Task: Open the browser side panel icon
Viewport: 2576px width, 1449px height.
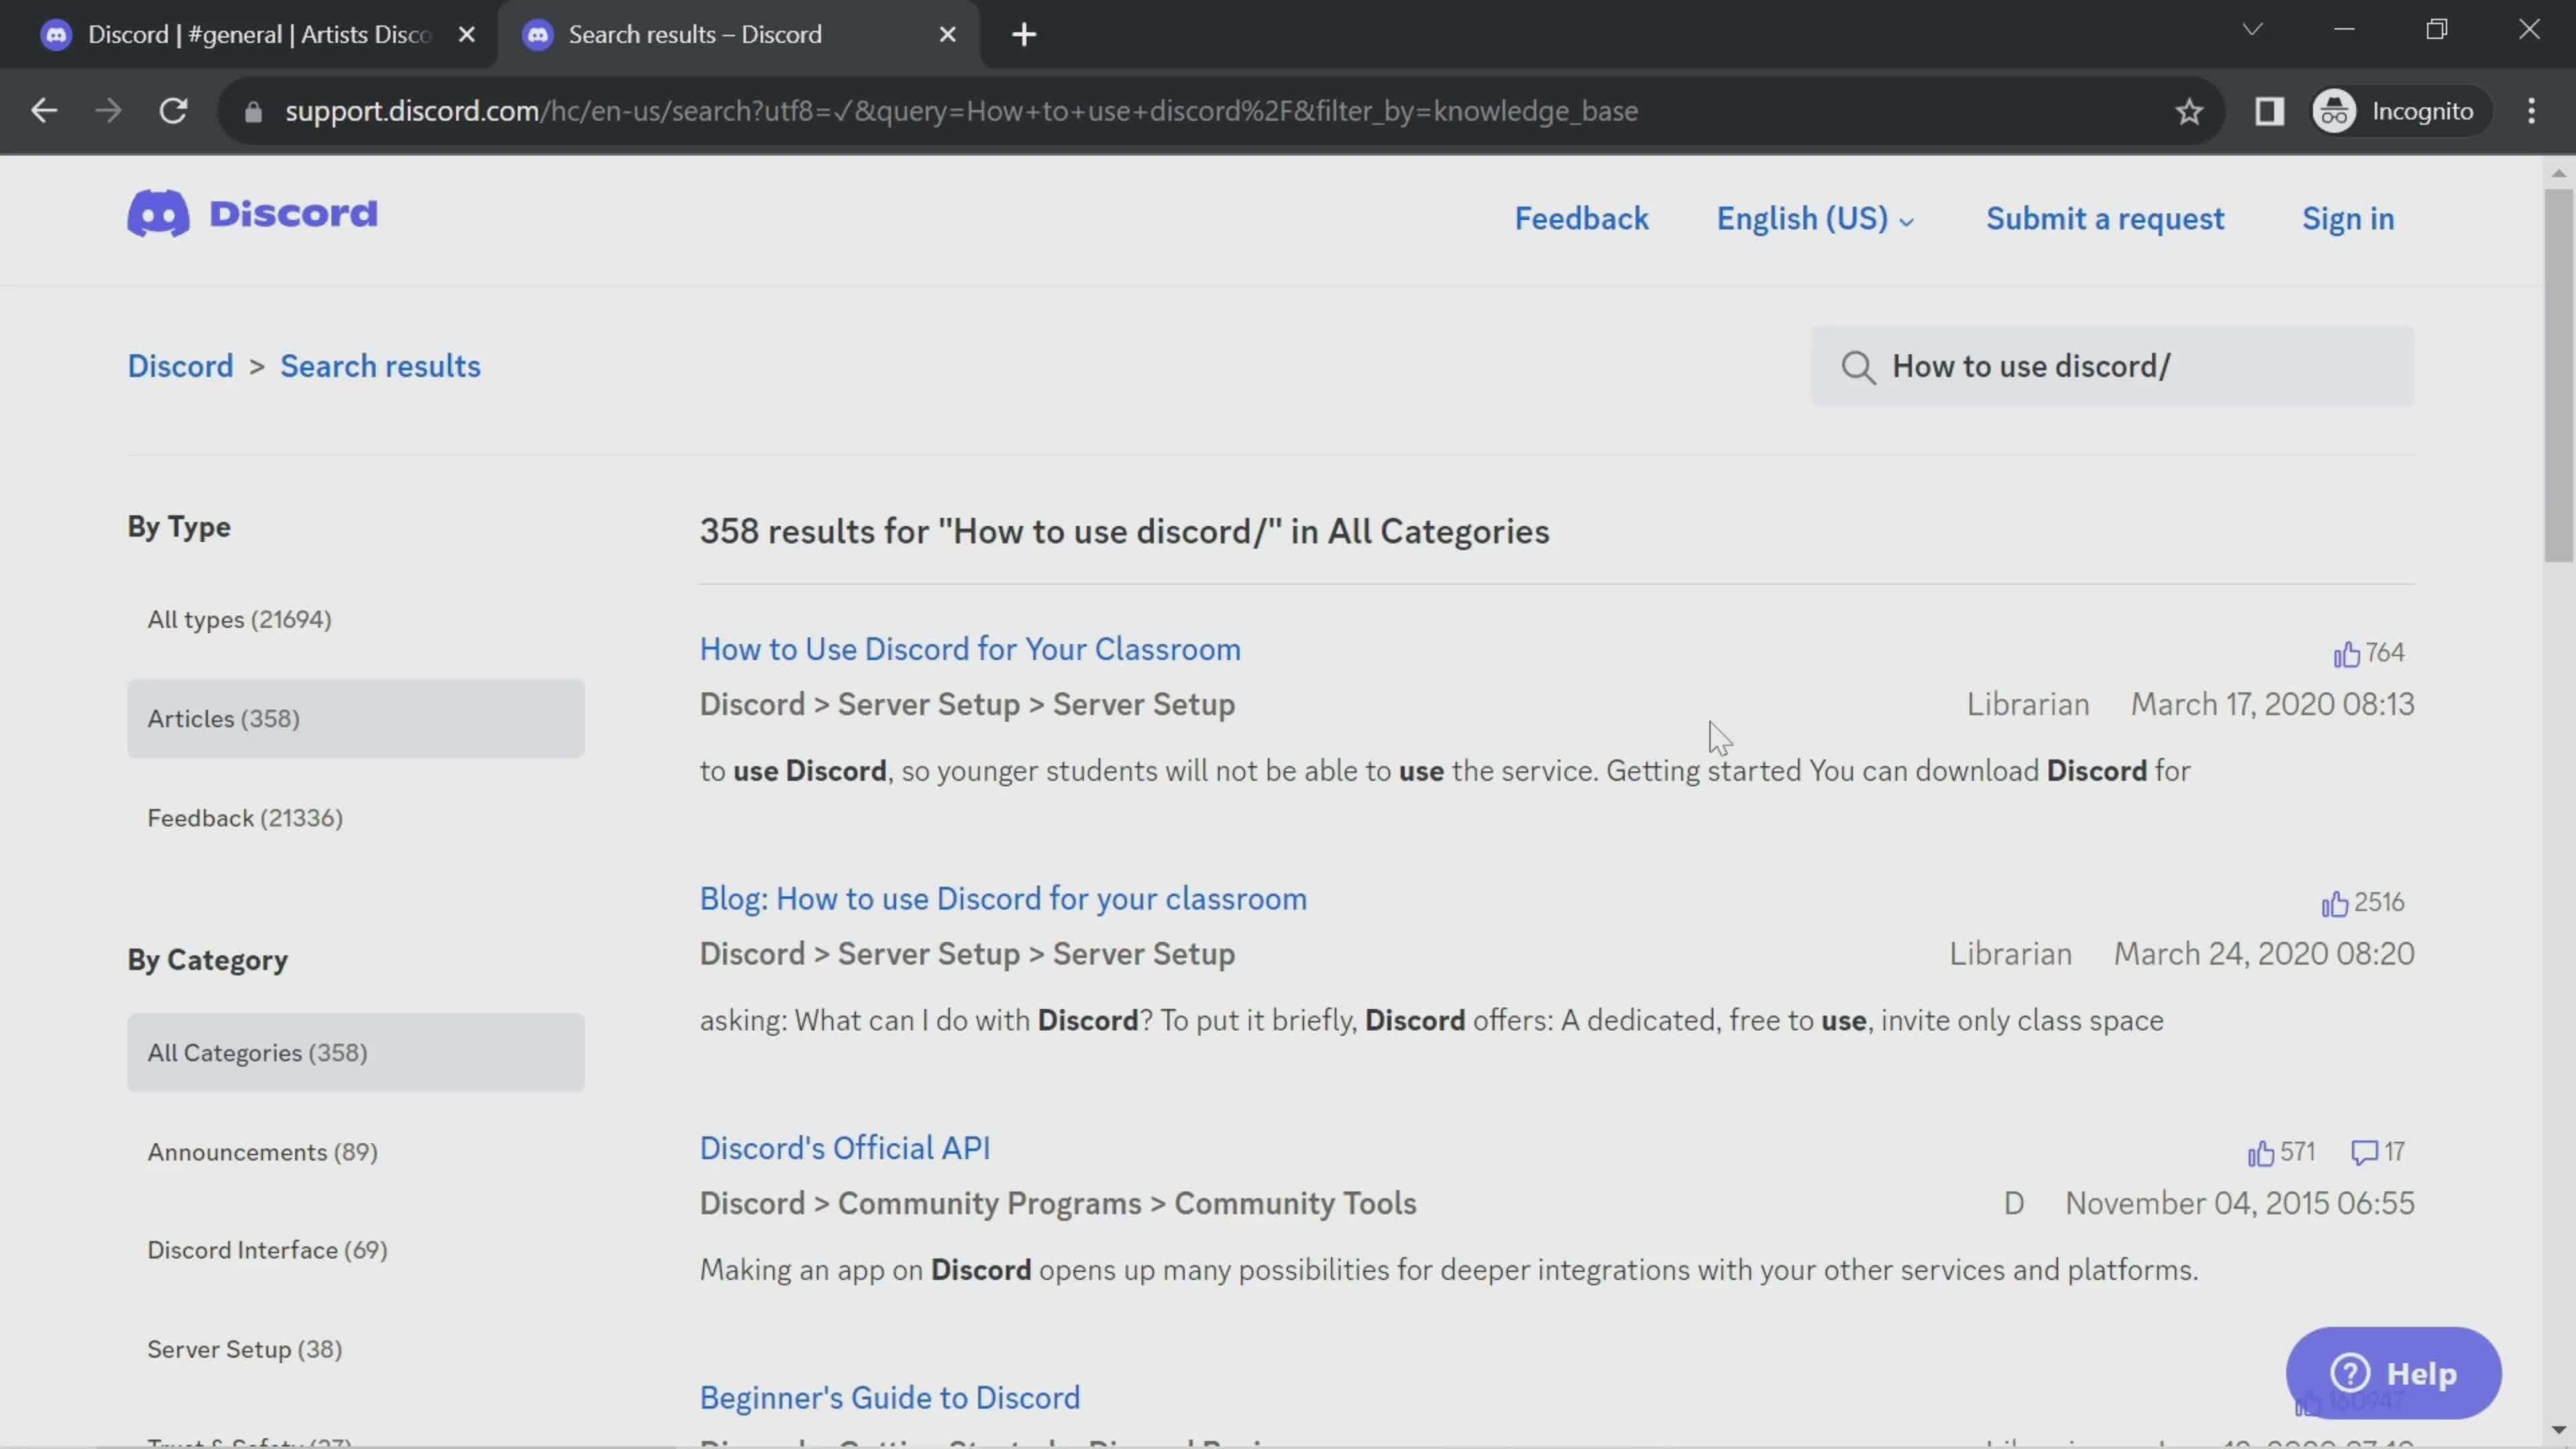Action: pyautogui.click(x=2269, y=111)
